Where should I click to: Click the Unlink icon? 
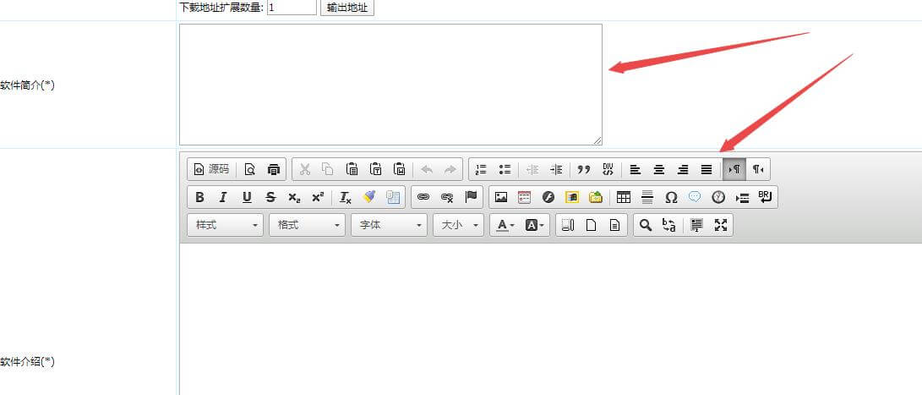tap(447, 197)
